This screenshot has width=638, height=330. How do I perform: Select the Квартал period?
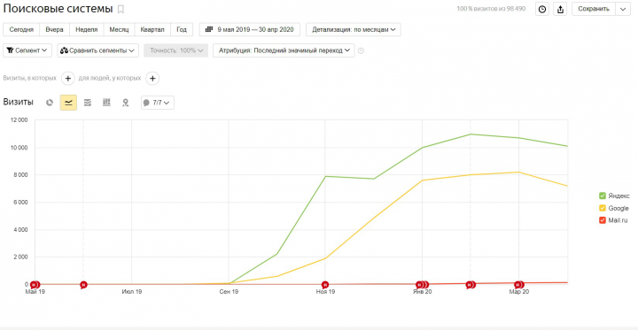pos(152,30)
